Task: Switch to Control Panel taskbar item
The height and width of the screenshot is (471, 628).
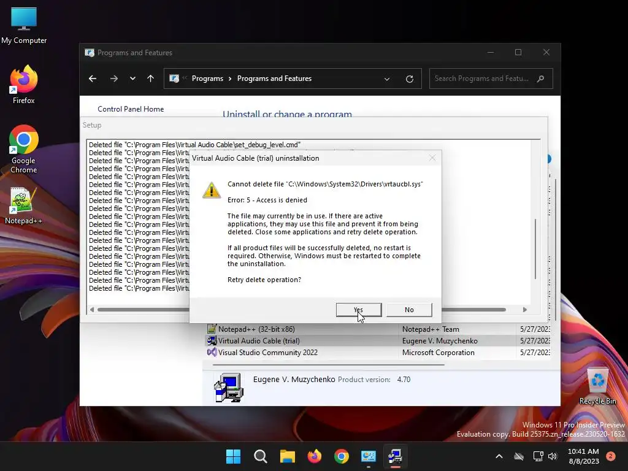Action: coord(369,456)
